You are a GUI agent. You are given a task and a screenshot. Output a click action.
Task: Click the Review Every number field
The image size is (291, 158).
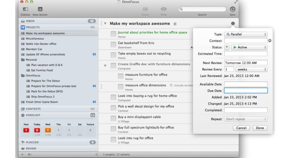(229, 69)
